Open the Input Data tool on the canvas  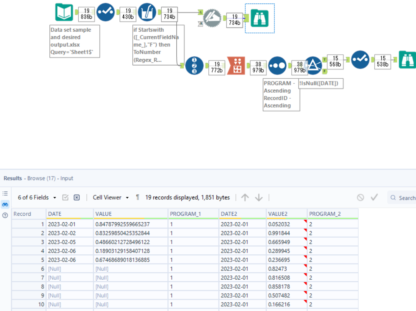(65, 12)
